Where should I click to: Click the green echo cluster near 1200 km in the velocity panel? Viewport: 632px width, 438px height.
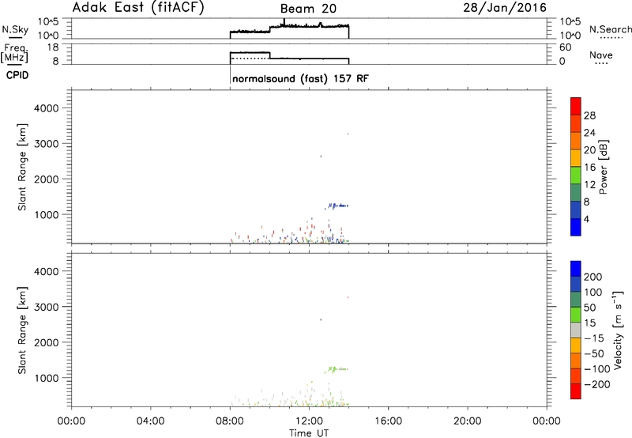pos(337,369)
